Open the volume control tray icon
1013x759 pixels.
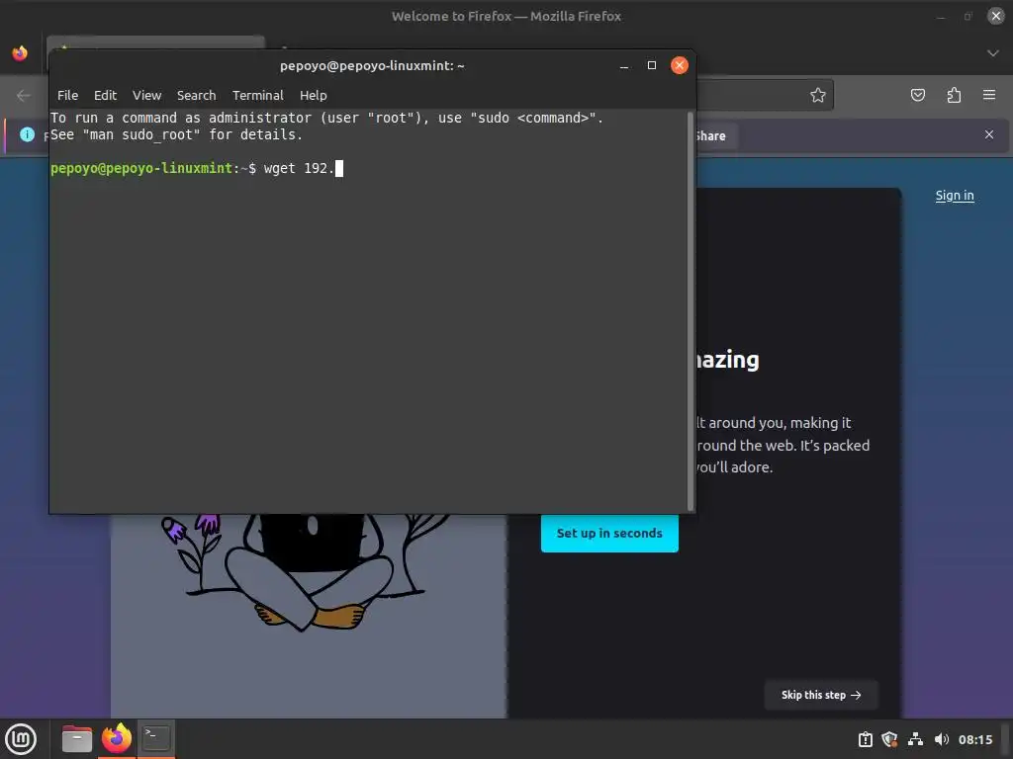942,739
